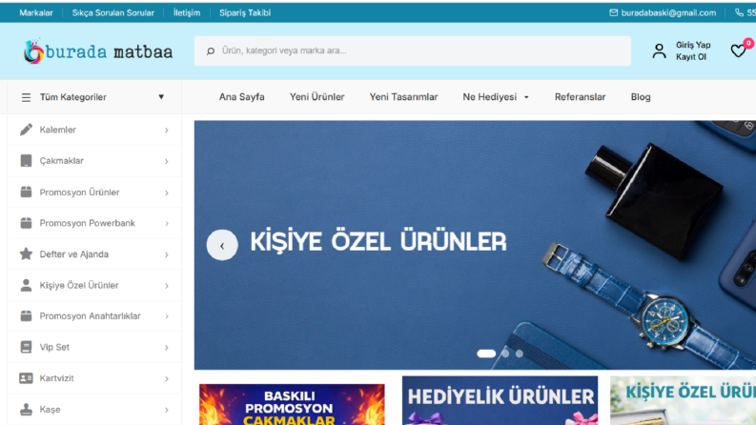Expand the Çakmaklar category chevron

click(x=166, y=161)
